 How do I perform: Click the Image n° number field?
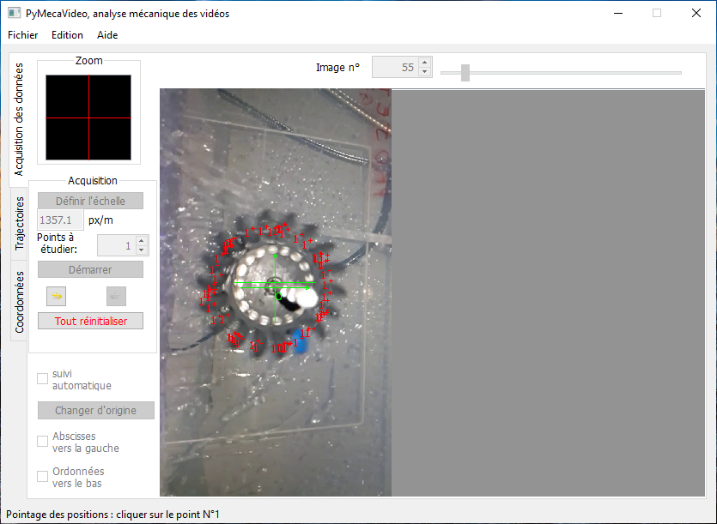(394, 67)
